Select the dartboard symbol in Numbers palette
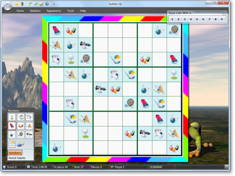 click(x=20, y=134)
